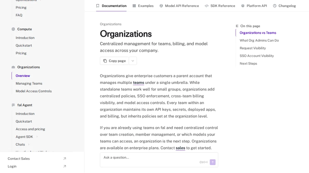Click the send arrow in question box
This screenshot has width=309, height=173.
[213, 162]
